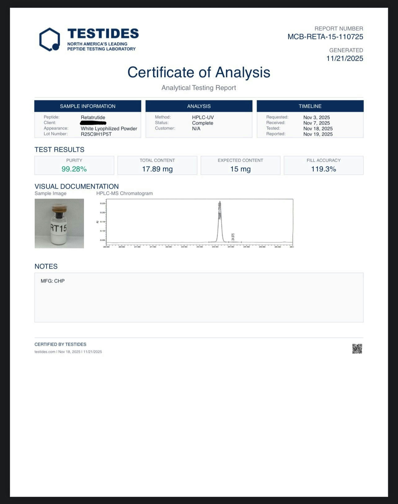Click the Received date Nov 7, 2025

pyautogui.click(x=316, y=123)
